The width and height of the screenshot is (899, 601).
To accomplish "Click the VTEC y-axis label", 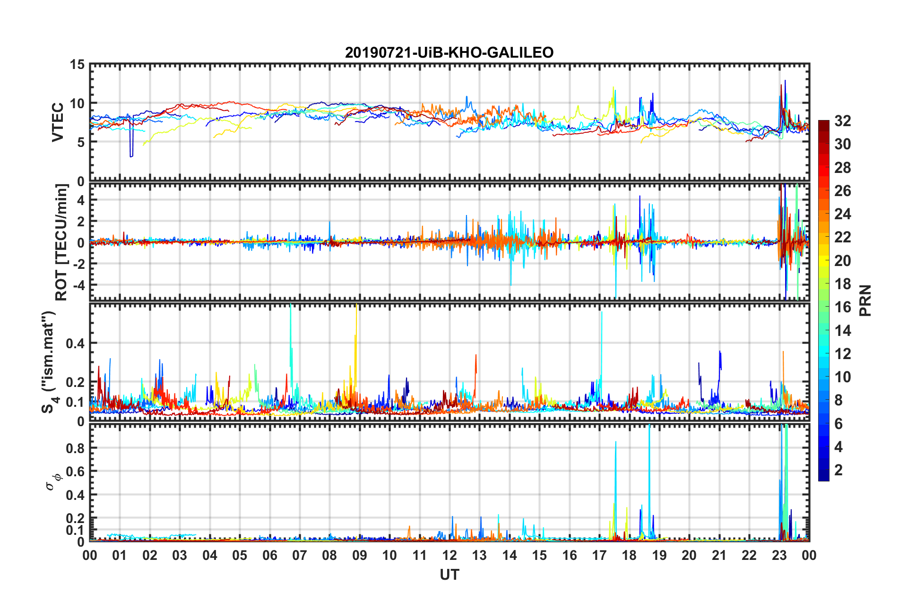I will (58, 122).
